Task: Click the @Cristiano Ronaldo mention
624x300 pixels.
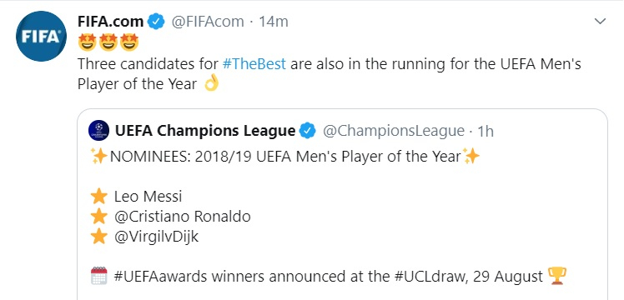Action: pos(182,217)
